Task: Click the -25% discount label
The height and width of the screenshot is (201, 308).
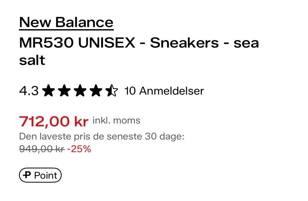Action: [x=79, y=149]
